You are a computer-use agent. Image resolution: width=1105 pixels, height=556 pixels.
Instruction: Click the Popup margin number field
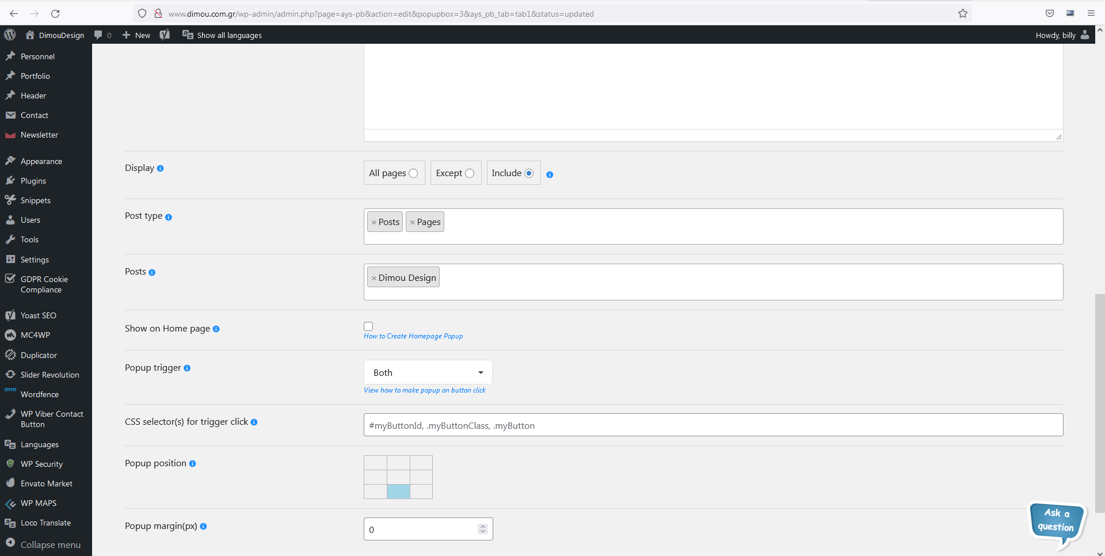click(428, 530)
